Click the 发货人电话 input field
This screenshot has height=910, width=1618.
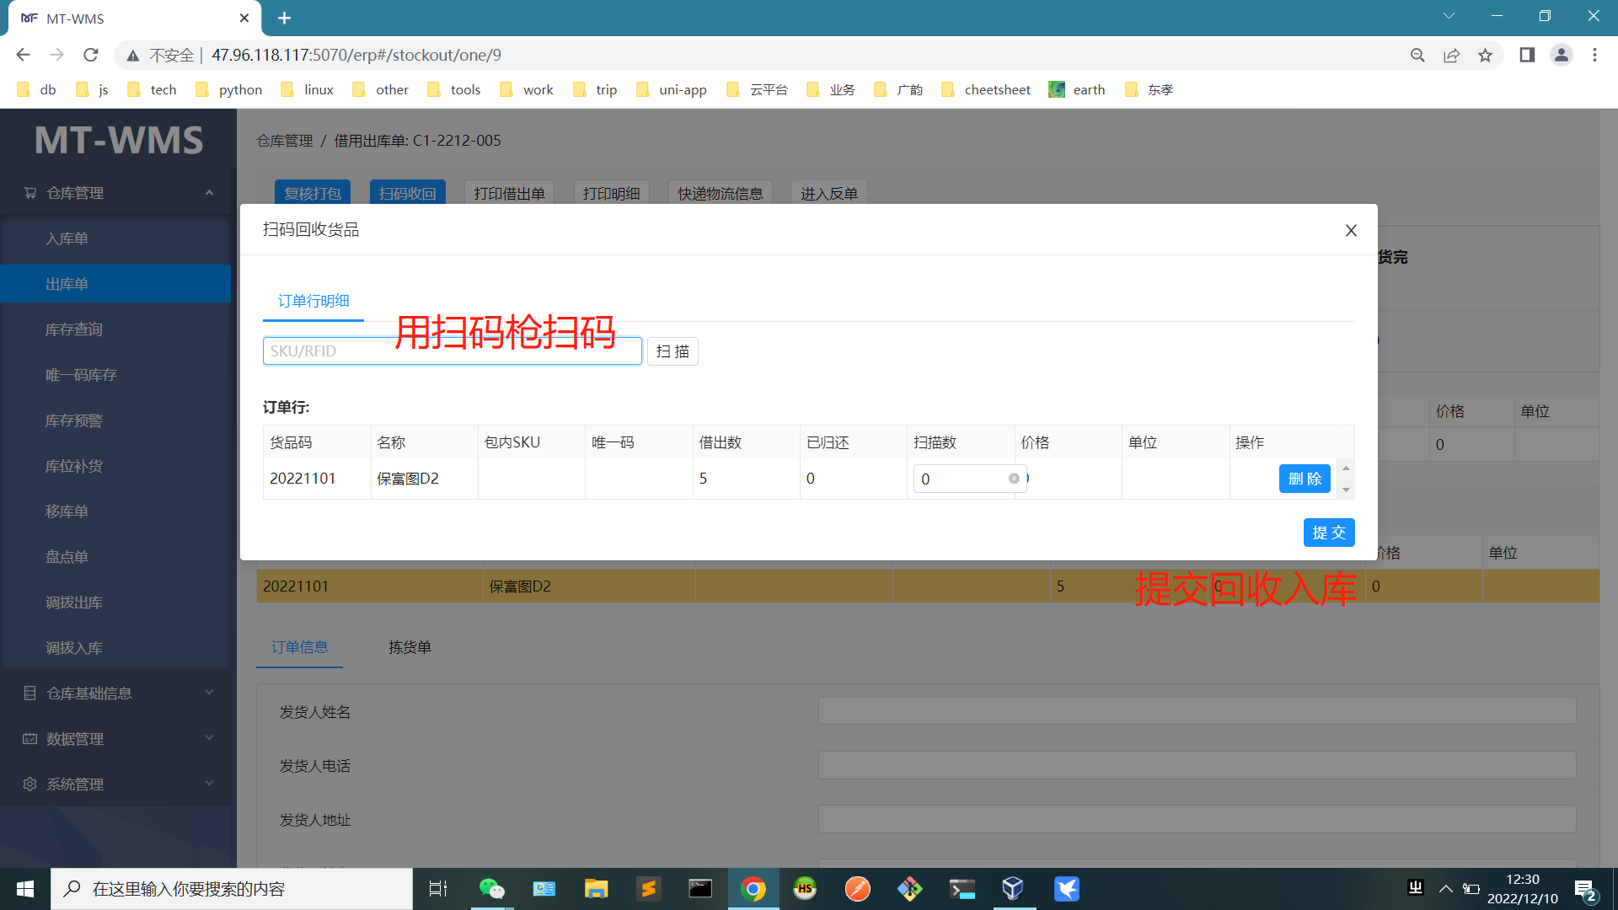1197,765
